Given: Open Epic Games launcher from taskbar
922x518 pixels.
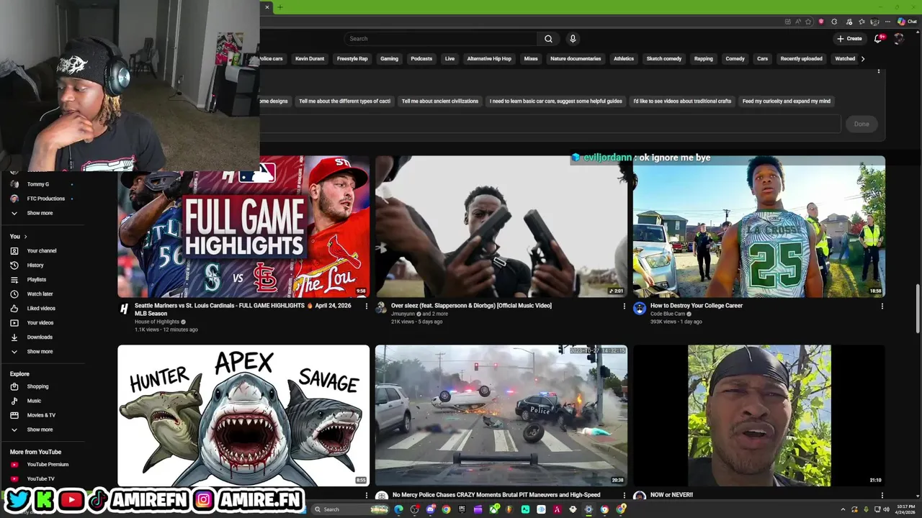Looking at the screenshot, I should tap(462, 509).
